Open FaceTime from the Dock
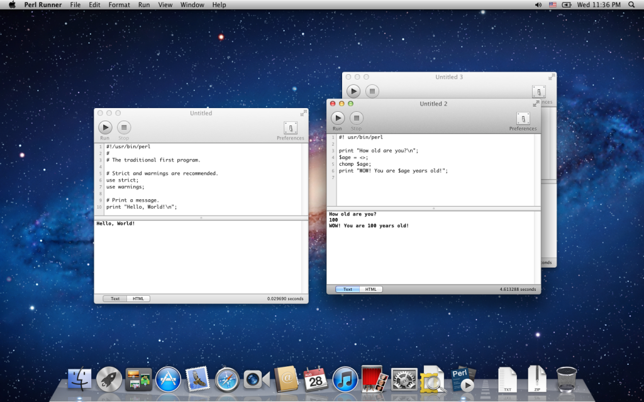The width and height of the screenshot is (644, 402). [257, 379]
